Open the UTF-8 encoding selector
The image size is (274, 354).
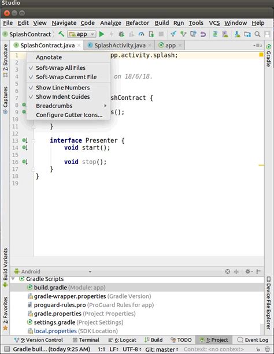pyautogui.click(x=132, y=349)
